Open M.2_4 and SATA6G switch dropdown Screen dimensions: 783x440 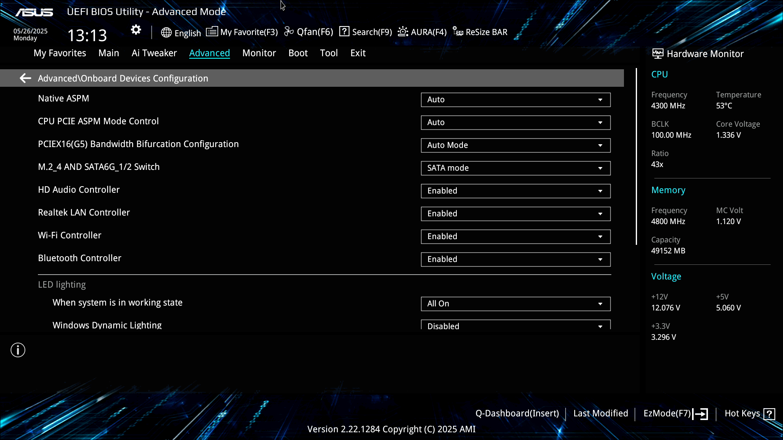[515, 168]
